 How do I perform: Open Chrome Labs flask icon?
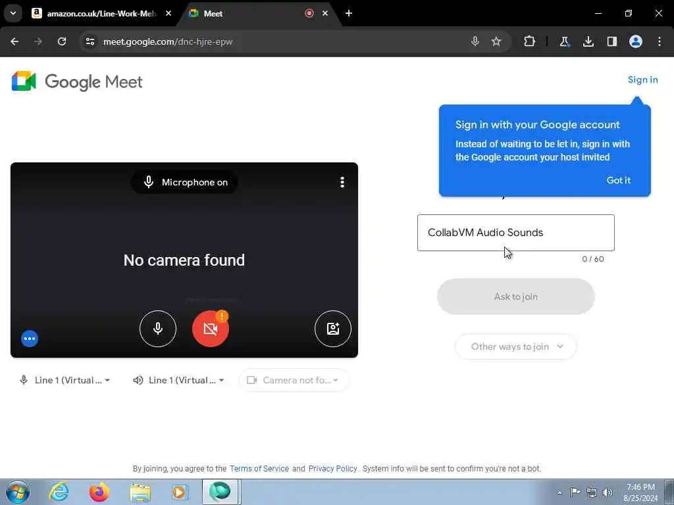pyautogui.click(x=564, y=41)
